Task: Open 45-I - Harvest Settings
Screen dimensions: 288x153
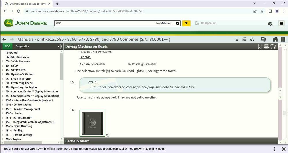Action: click(x=19, y=135)
